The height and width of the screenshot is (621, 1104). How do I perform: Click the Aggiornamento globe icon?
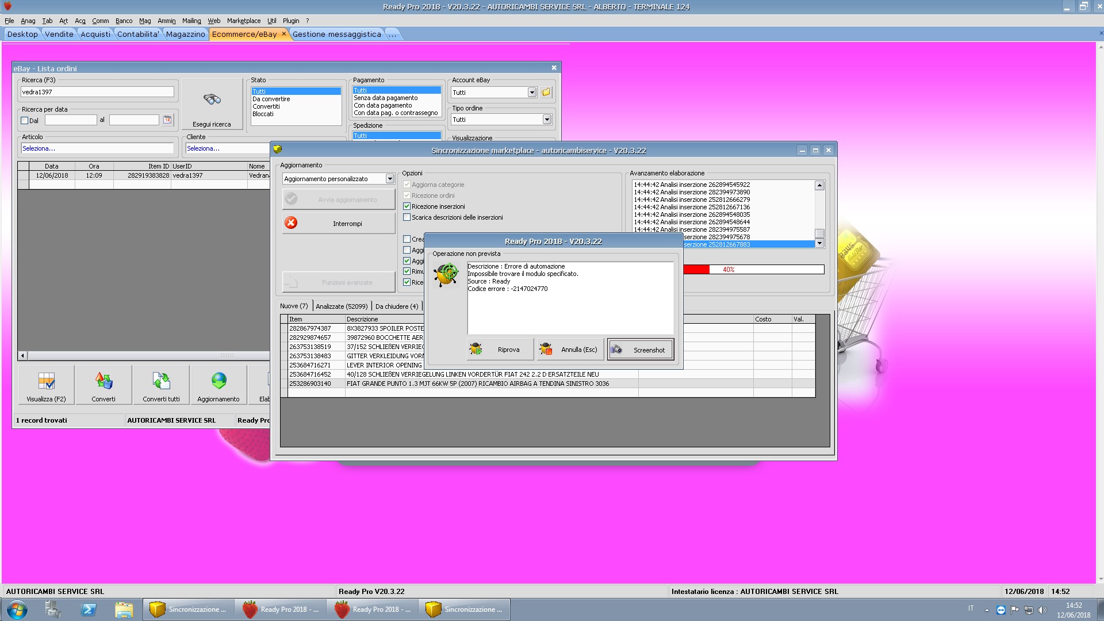pos(218,381)
